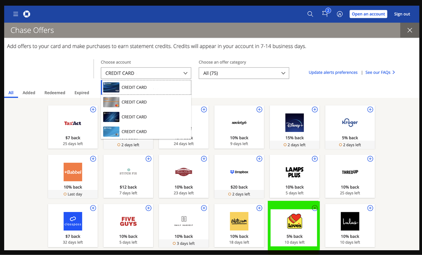Click the Lamps Plus logo
The height and width of the screenshot is (255, 422).
coord(295,172)
